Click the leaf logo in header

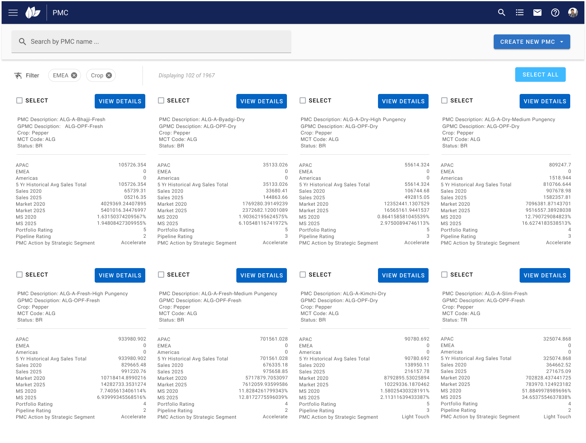pyautogui.click(x=33, y=13)
